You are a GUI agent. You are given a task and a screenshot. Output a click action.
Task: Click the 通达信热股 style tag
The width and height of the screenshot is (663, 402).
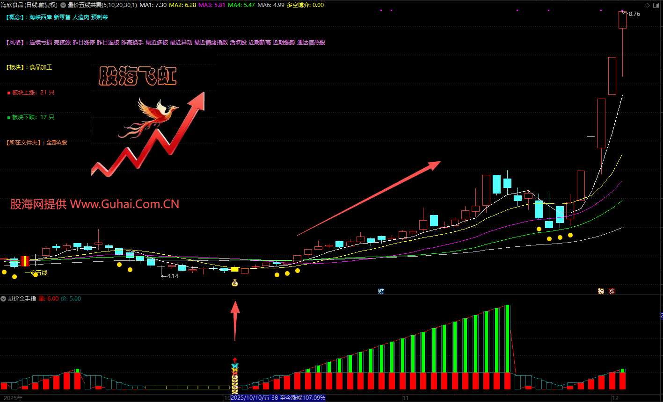coord(311,43)
